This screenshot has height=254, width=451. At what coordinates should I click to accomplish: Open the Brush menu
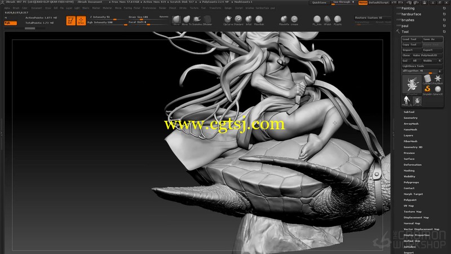point(16,8)
